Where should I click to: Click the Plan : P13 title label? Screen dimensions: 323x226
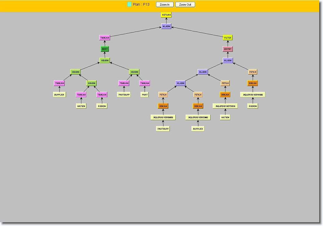(141, 5)
